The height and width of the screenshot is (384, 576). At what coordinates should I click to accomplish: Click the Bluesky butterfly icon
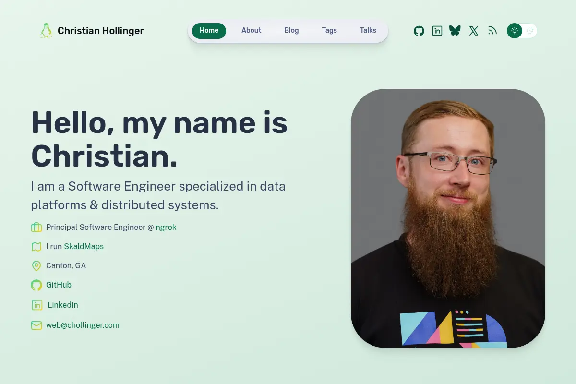(x=455, y=31)
